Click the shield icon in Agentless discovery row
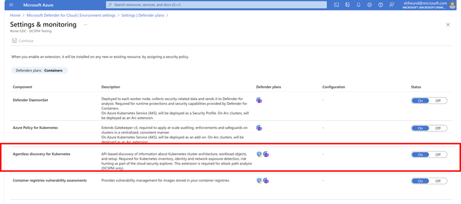 coord(259,155)
